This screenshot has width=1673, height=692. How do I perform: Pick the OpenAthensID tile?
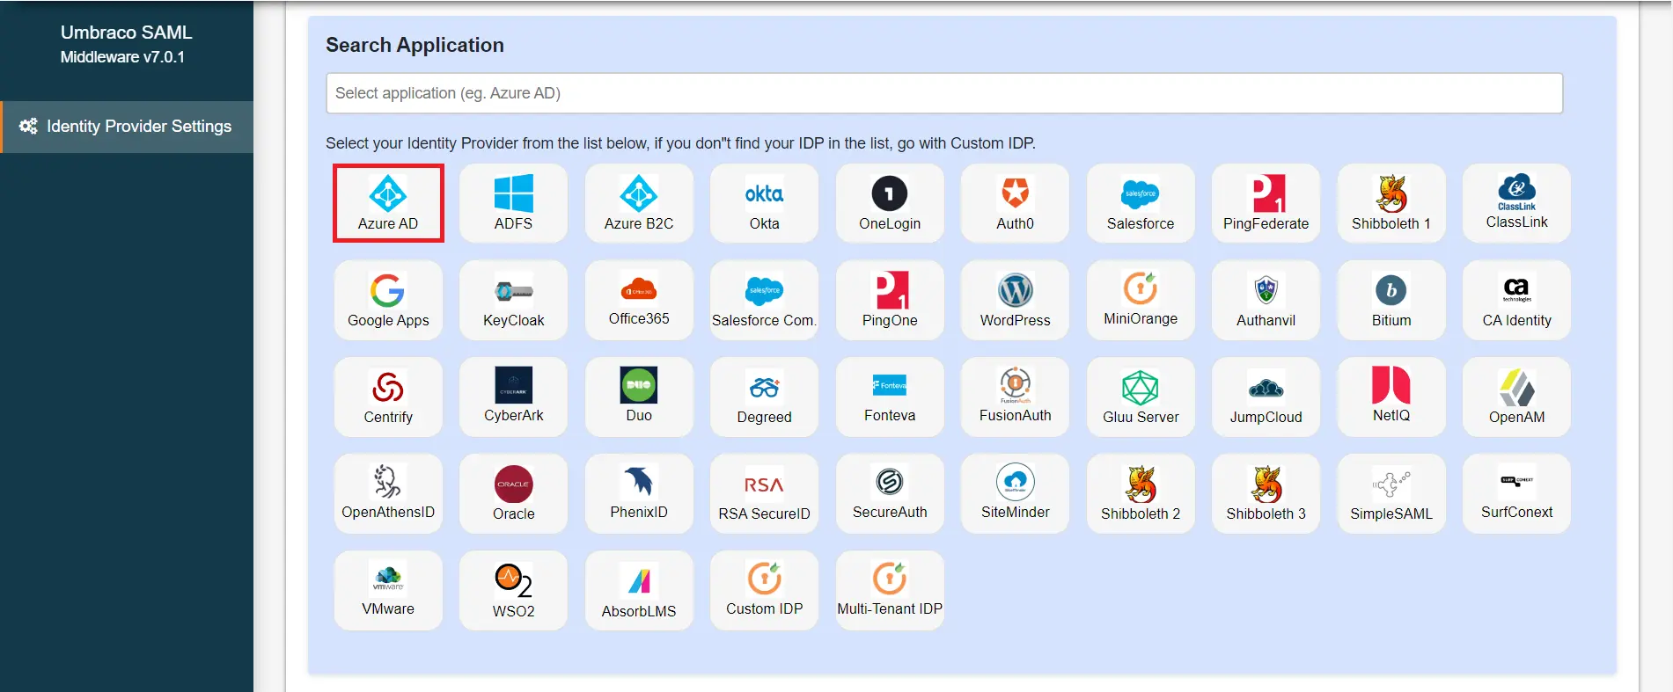click(388, 493)
